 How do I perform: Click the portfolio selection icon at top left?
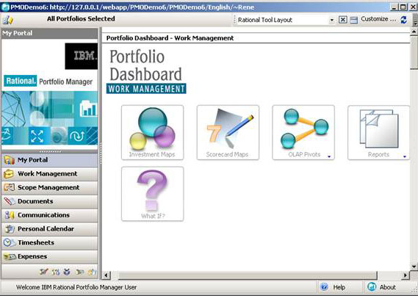tap(8, 20)
